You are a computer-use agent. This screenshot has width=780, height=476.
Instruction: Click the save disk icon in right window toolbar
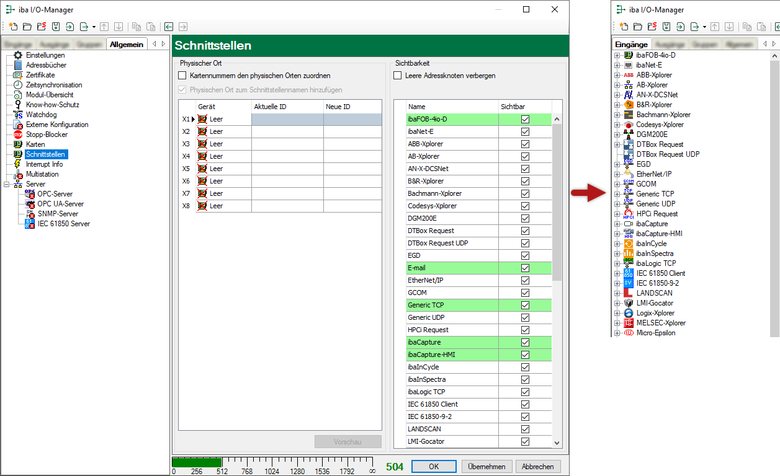666,27
